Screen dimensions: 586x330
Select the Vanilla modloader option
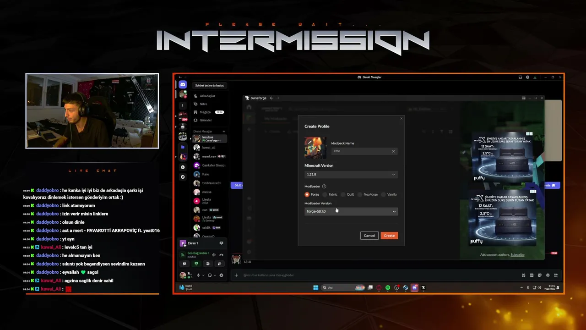click(x=389, y=194)
